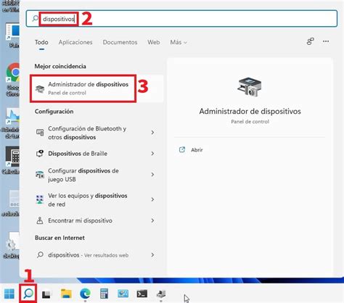The width and height of the screenshot is (344, 303).
Task: Open the taskbar Search magnifier icon
Action: [28, 294]
